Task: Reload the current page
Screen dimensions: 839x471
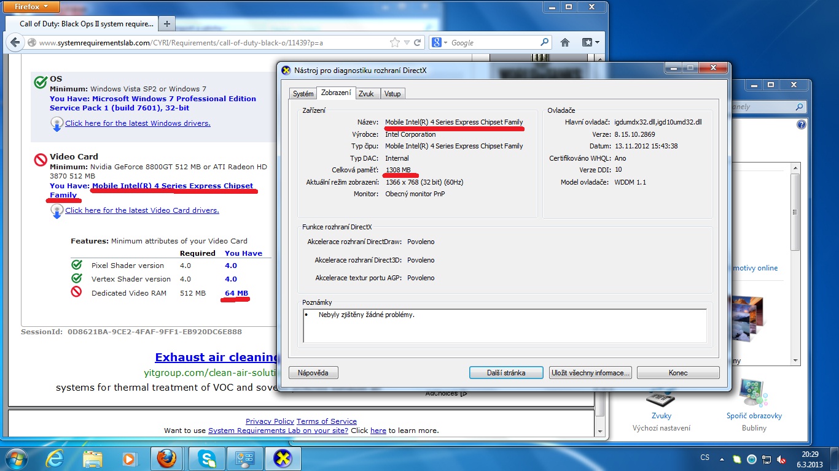Action: point(417,43)
